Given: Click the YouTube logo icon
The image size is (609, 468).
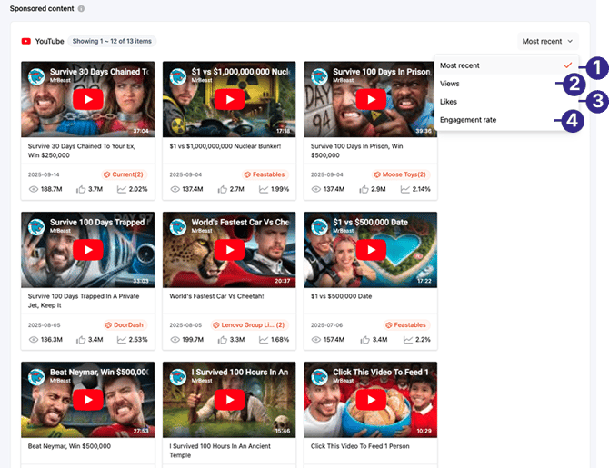Looking at the screenshot, I should click(x=25, y=41).
